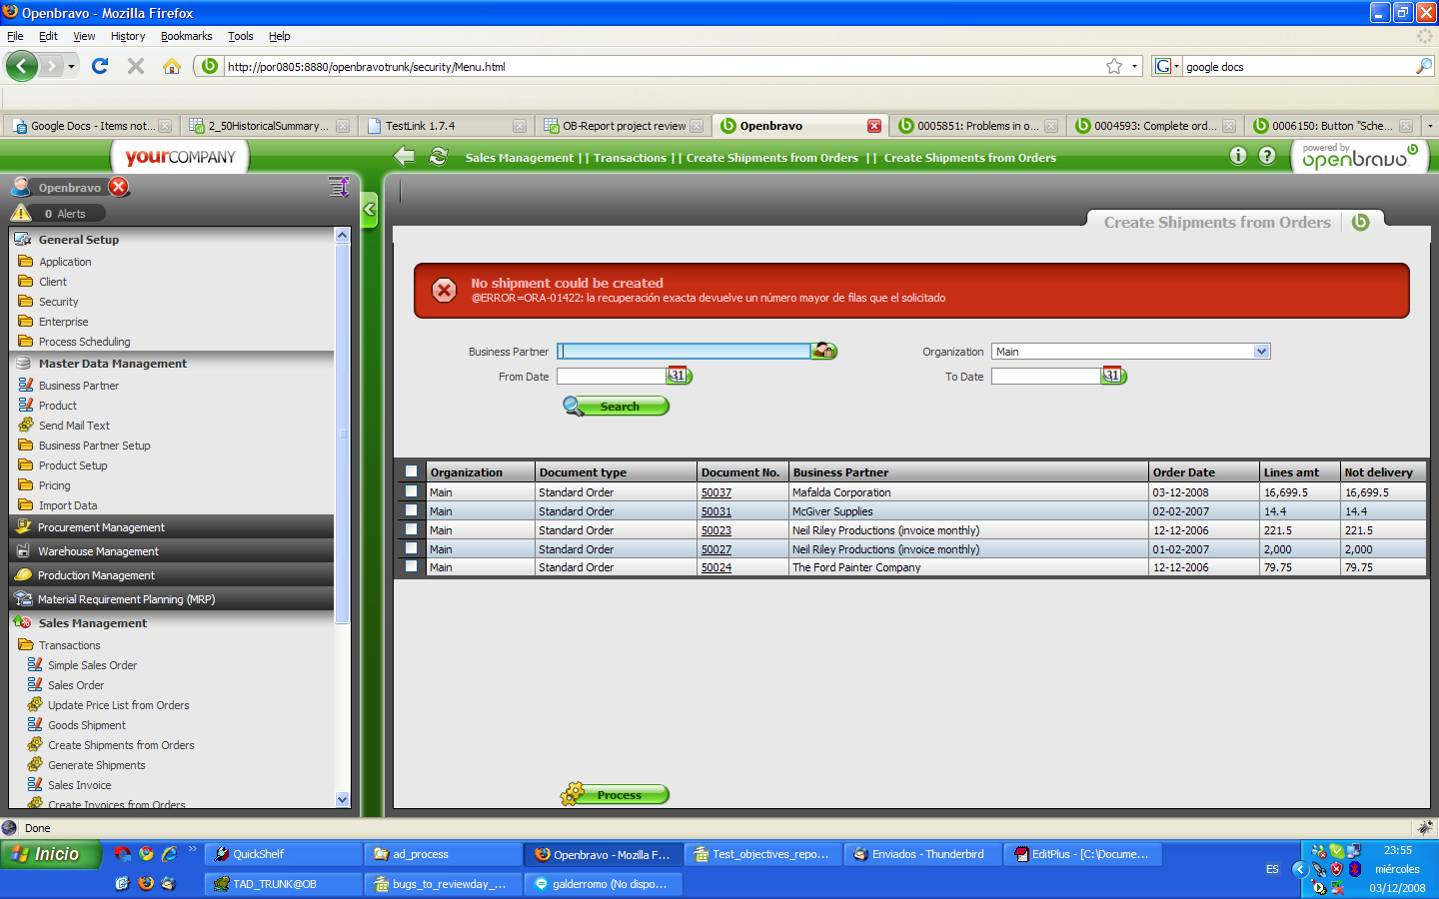Open the Organization dropdown
This screenshot has height=899, width=1439.
[x=1261, y=351]
